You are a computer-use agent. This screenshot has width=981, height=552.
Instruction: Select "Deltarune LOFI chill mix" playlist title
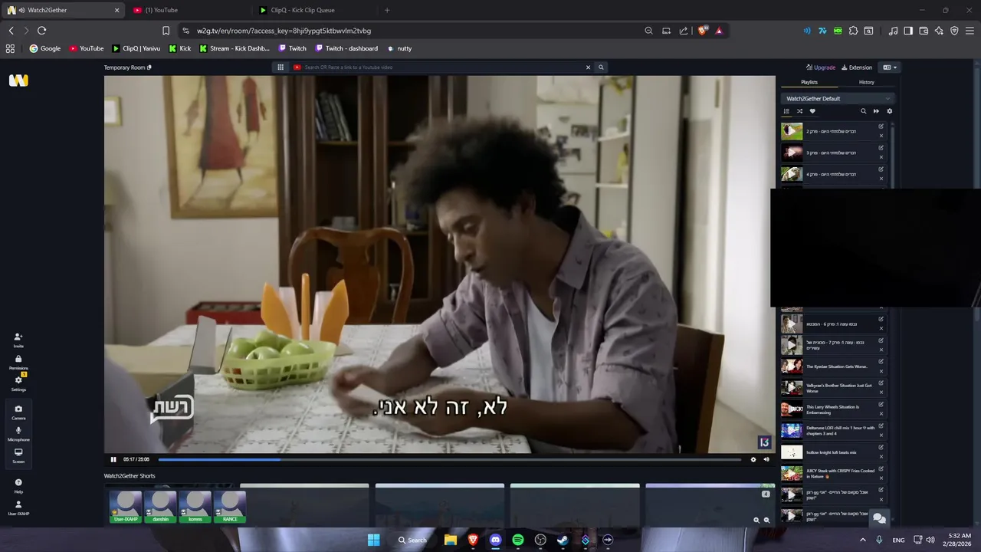click(x=840, y=431)
